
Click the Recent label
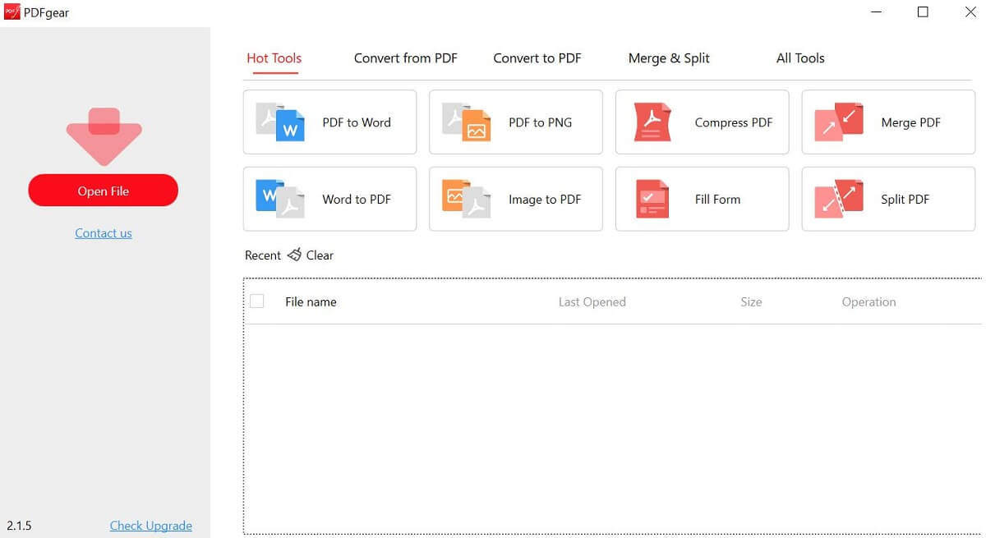pos(263,255)
